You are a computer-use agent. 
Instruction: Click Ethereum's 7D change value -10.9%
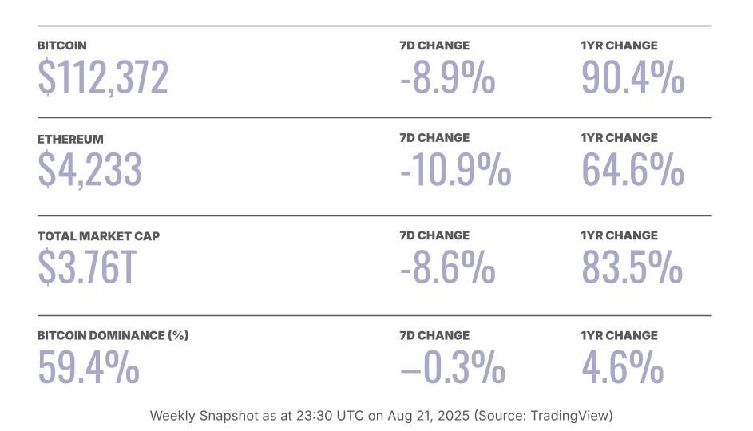[455, 171]
